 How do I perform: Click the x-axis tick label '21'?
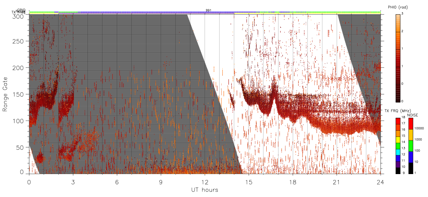pyautogui.click(x=337, y=182)
